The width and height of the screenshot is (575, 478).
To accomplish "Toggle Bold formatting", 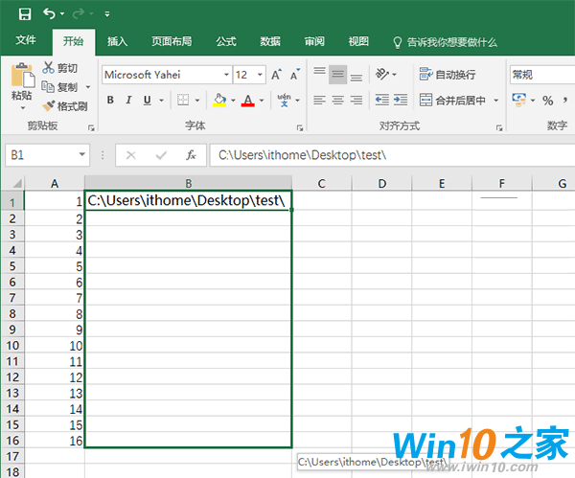I will [x=110, y=100].
